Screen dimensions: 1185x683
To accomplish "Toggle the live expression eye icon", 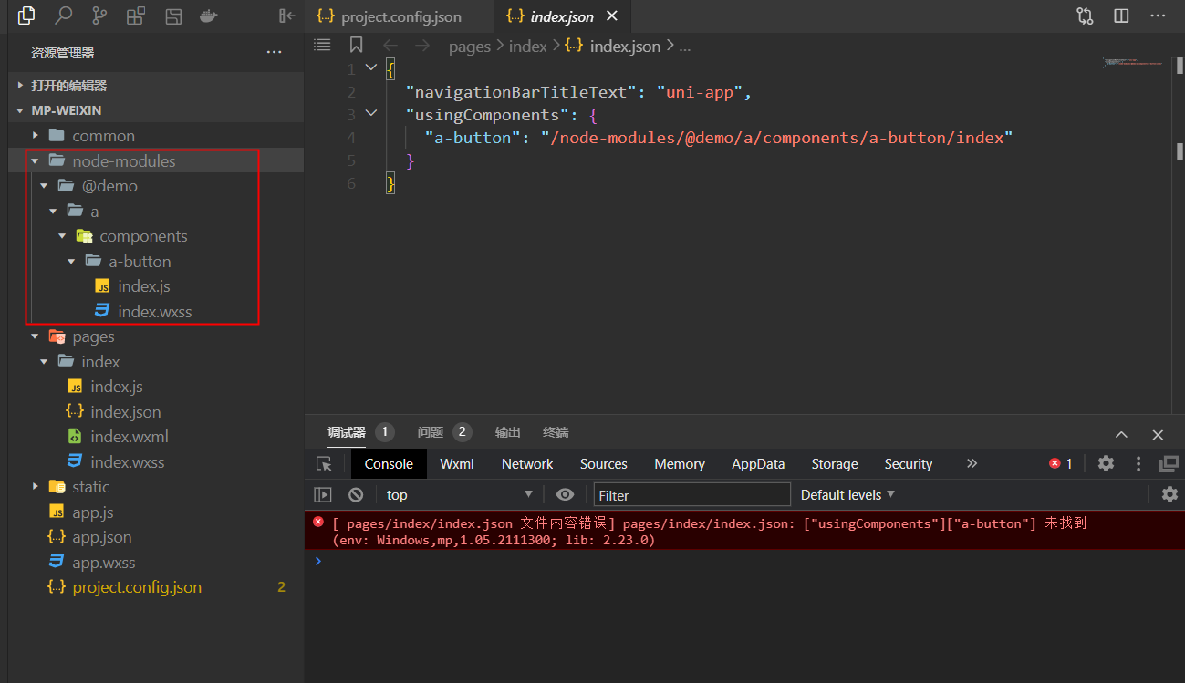I will click(x=565, y=494).
